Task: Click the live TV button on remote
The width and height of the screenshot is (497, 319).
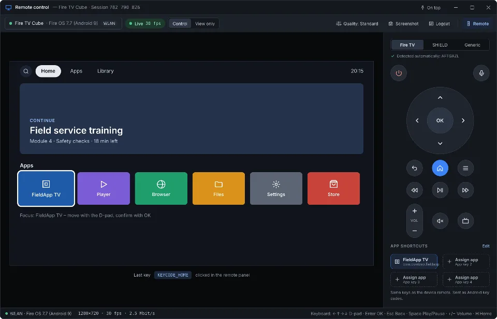Action: pos(465,221)
